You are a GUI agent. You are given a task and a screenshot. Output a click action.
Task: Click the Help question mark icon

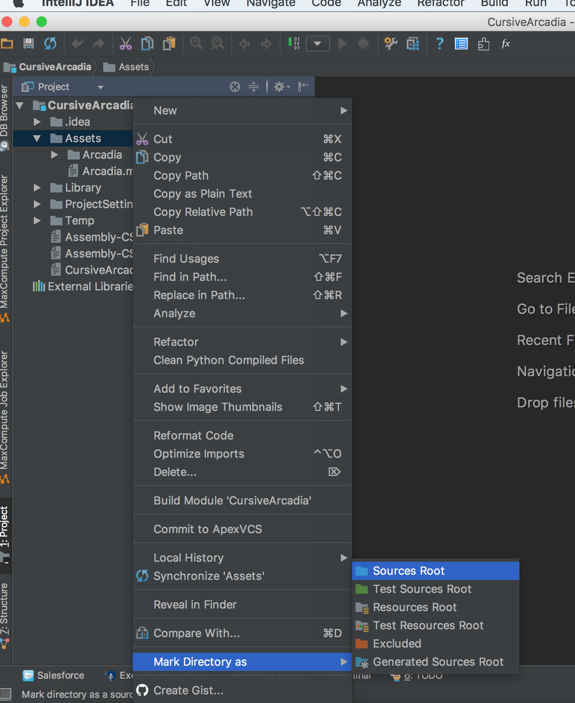(440, 44)
